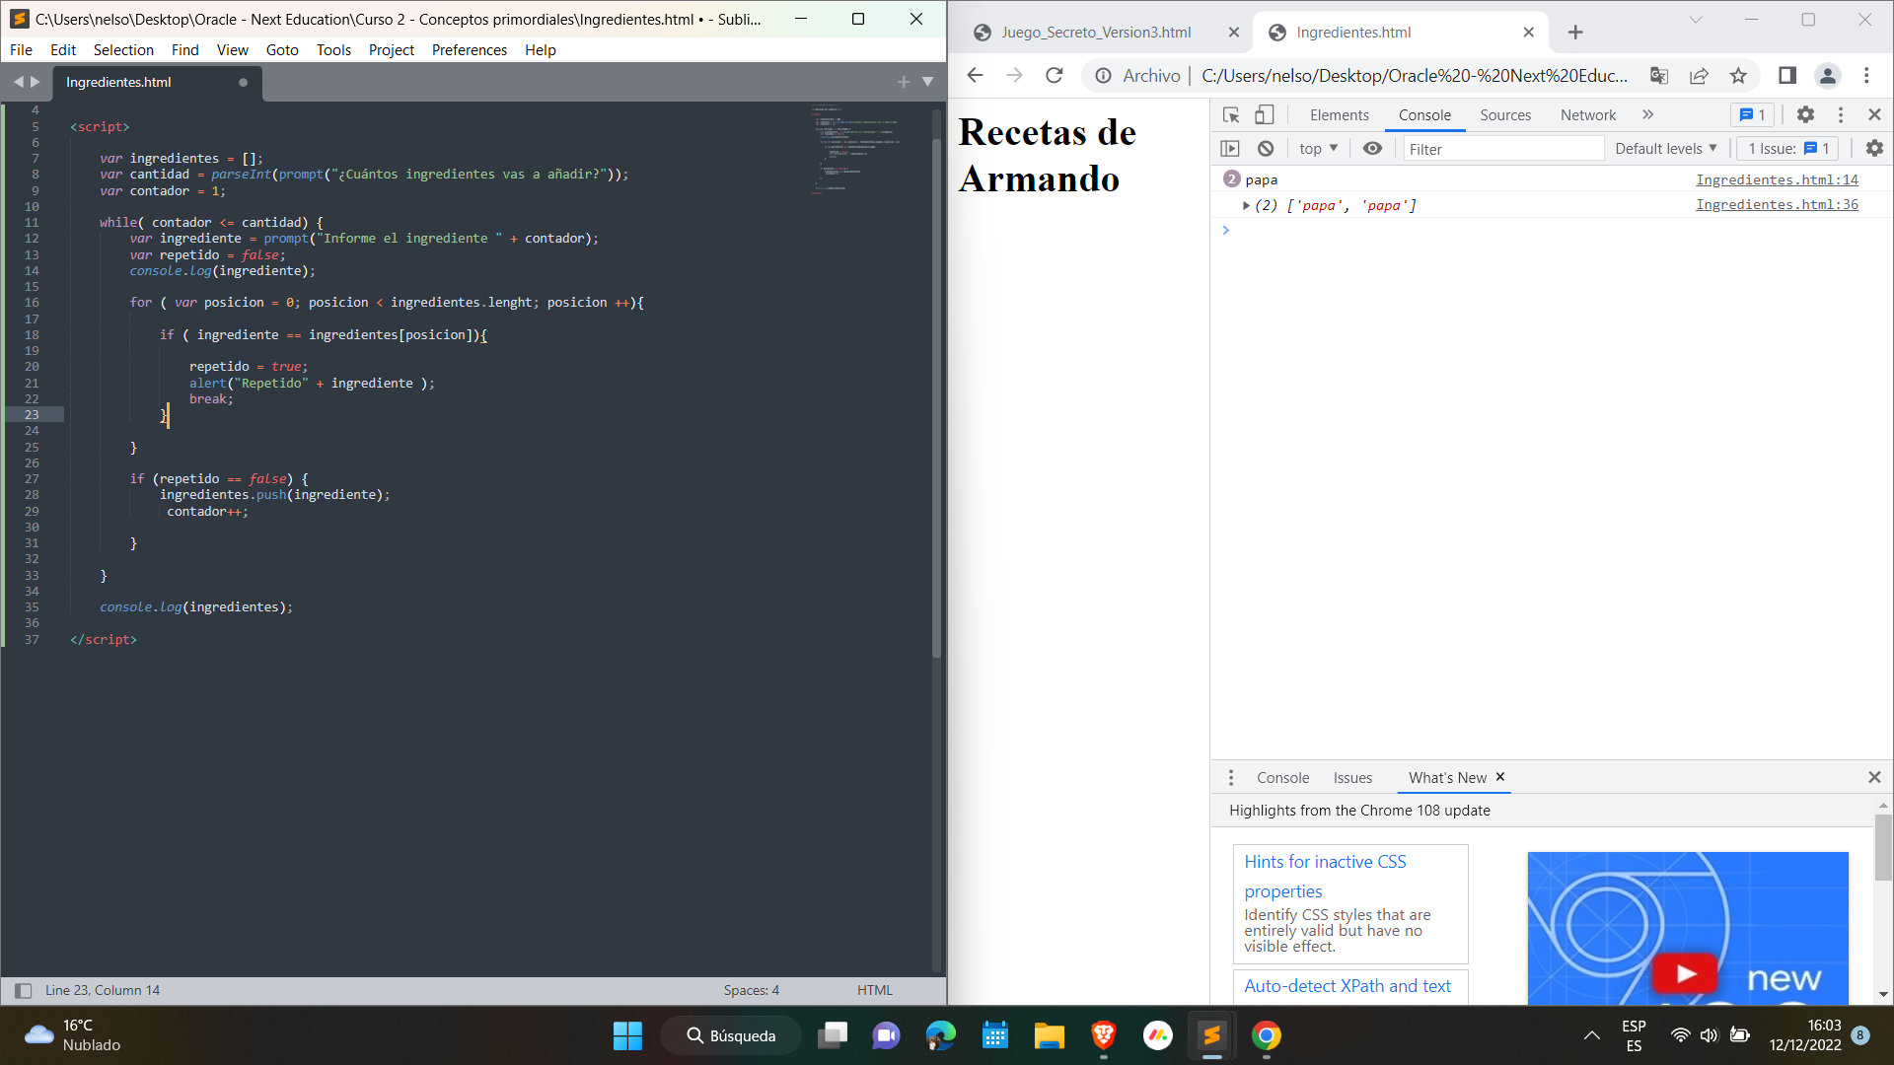This screenshot has width=1894, height=1065.
Task: Open the Windows Start menu
Action: [x=627, y=1036]
